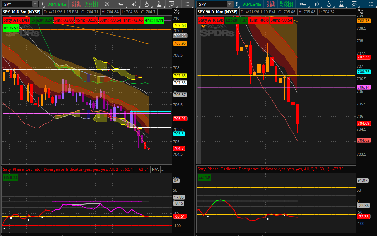The width and height of the screenshot is (377, 236).
Task: Expand SPY symbol dropdown in right chart
Action: pyautogui.click(x=230, y=4)
